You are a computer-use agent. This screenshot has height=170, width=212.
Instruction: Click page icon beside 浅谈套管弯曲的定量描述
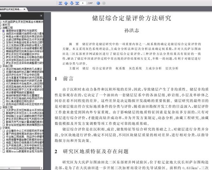(x=4, y=93)
